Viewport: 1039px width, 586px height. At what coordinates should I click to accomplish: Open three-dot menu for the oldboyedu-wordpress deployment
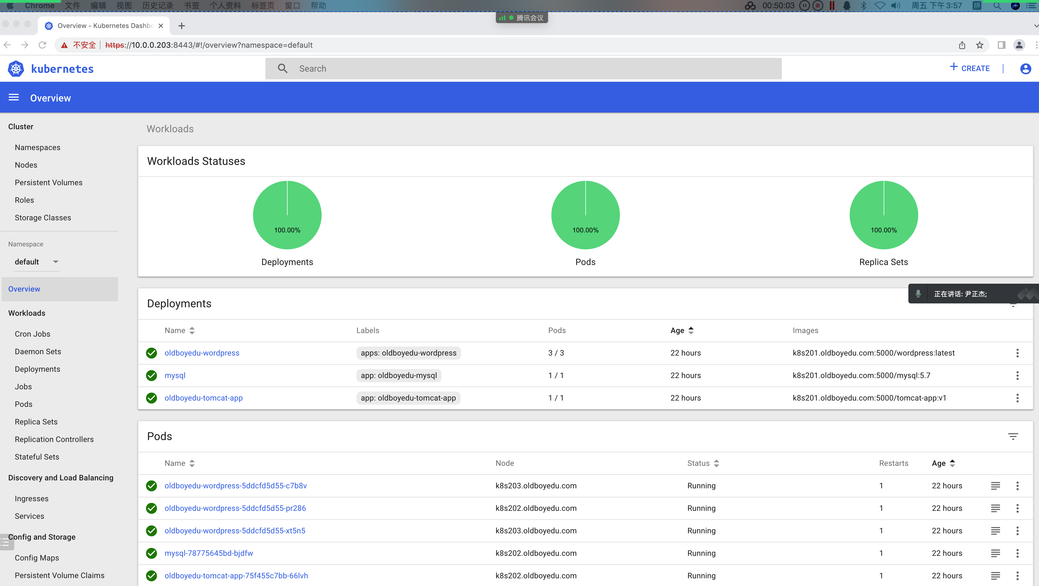[1017, 353]
